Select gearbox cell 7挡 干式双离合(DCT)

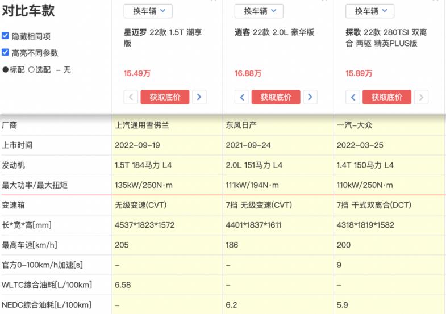(x=374, y=205)
